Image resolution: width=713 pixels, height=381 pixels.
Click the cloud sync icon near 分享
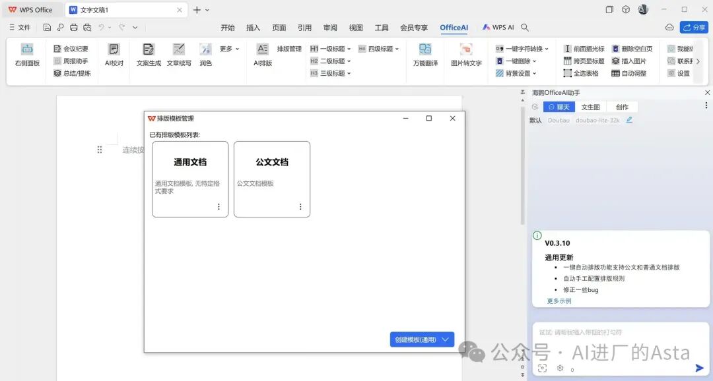(669, 27)
